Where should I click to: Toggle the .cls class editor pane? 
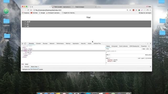148,49
